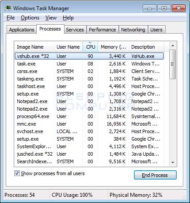Viewport: 190px width, 203px height.
Task: Click the process list scrollbar thumb
Action: 172,64
